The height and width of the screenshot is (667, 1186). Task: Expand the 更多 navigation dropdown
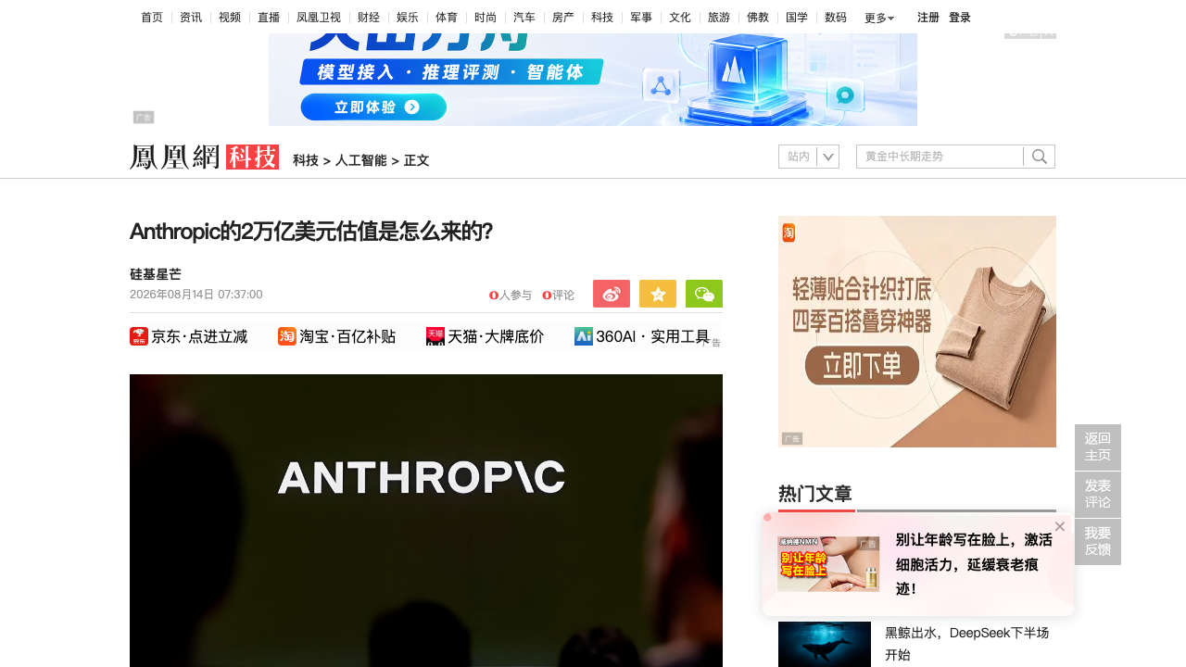879,18
